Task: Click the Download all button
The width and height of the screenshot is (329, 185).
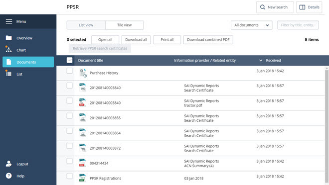Action: 136,40
